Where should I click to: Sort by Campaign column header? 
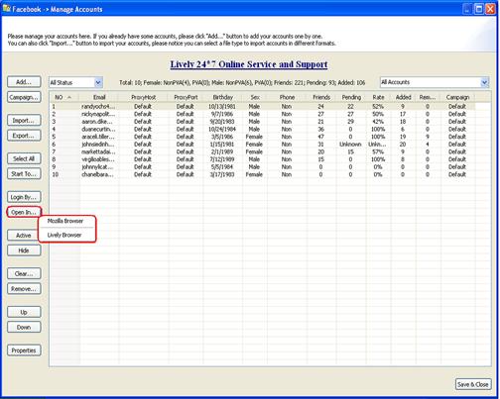pyautogui.click(x=457, y=97)
